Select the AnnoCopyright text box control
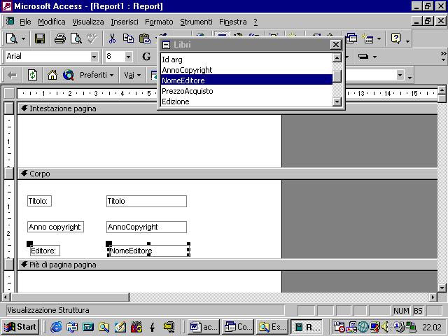The width and height of the screenshot is (448, 336). [x=146, y=227]
